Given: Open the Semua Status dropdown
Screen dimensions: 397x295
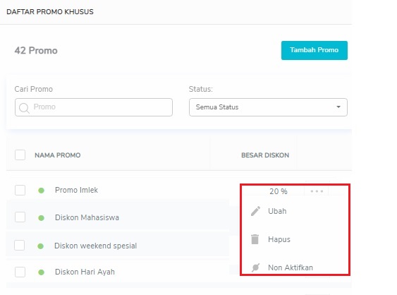Looking at the screenshot, I should pos(268,107).
